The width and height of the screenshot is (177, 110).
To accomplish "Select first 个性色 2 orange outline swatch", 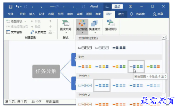I will tap(85, 104).
